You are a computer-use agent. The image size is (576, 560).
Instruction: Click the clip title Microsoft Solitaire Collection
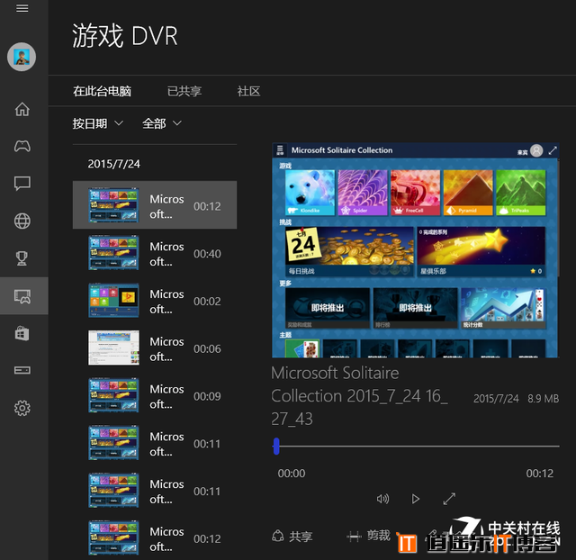click(x=360, y=396)
